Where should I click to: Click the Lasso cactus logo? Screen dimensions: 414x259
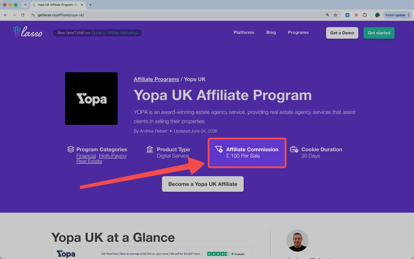[x=28, y=32]
